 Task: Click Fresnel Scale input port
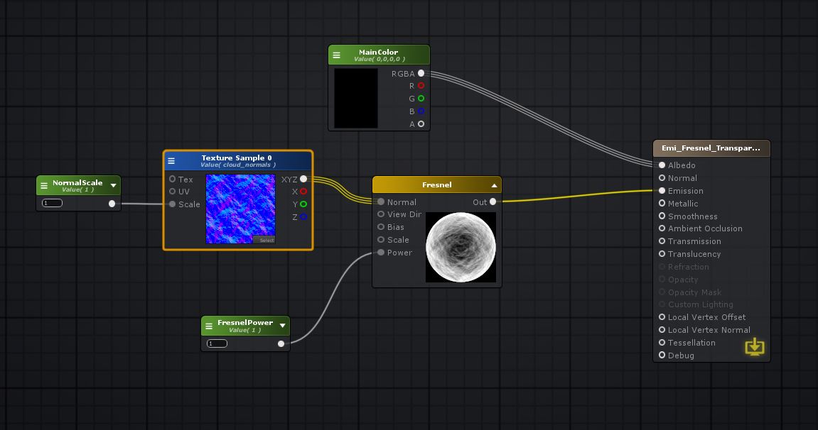click(x=381, y=239)
